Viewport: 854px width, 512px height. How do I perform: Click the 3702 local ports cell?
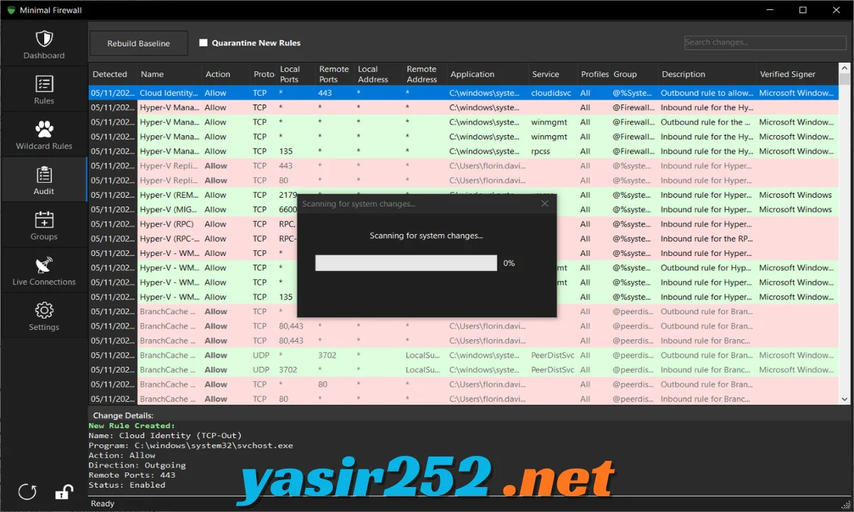coord(288,370)
